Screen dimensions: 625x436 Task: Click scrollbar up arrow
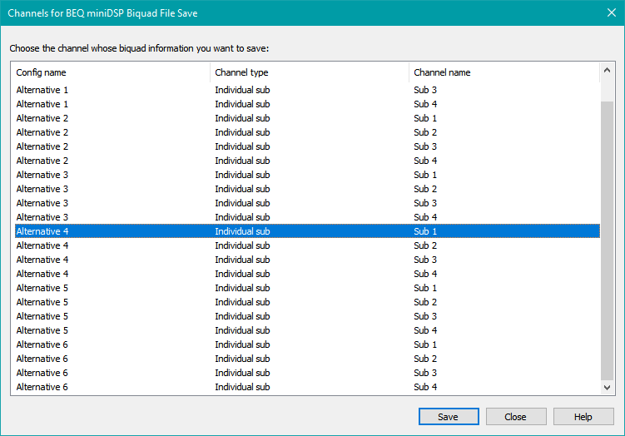tap(607, 71)
